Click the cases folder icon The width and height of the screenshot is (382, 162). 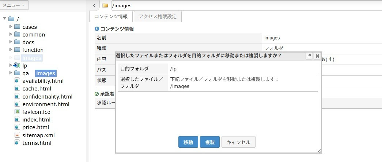(x=17, y=27)
